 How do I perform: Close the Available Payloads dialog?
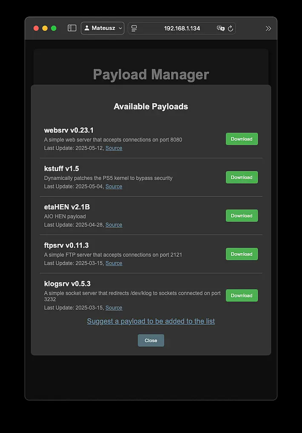pyautogui.click(x=151, y=341)
